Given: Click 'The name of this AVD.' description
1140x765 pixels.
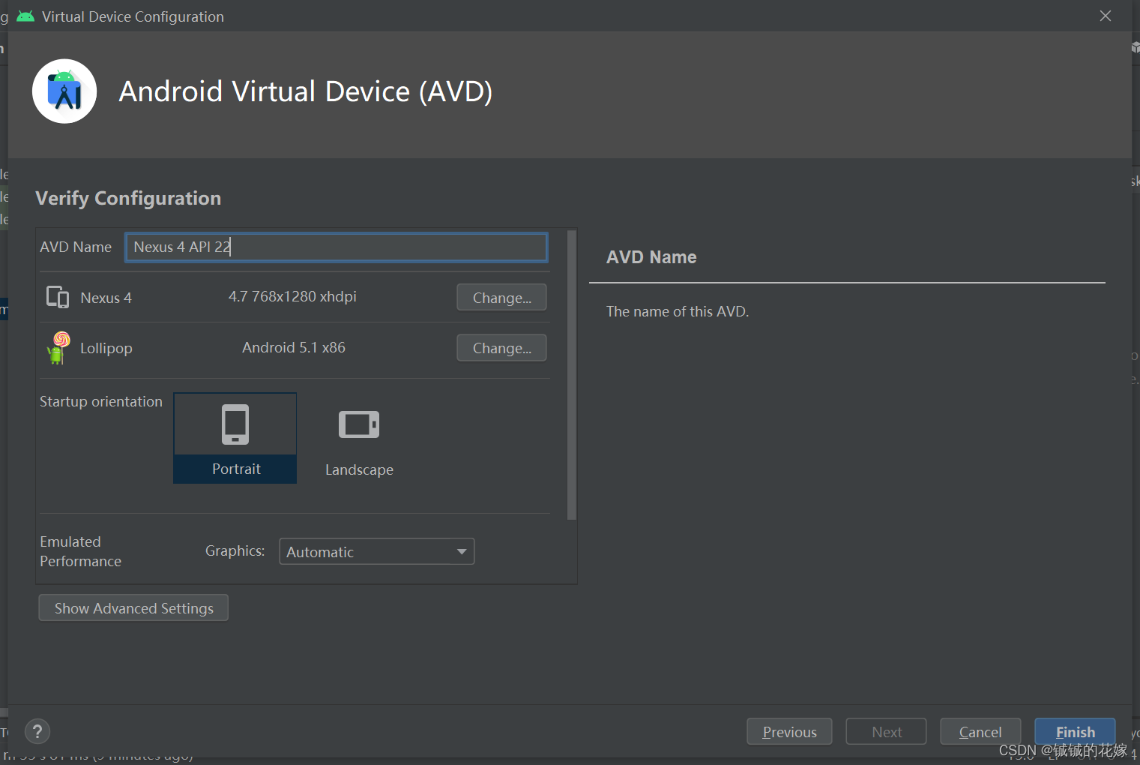Looking at the screenshot, I should pos(678,311).
